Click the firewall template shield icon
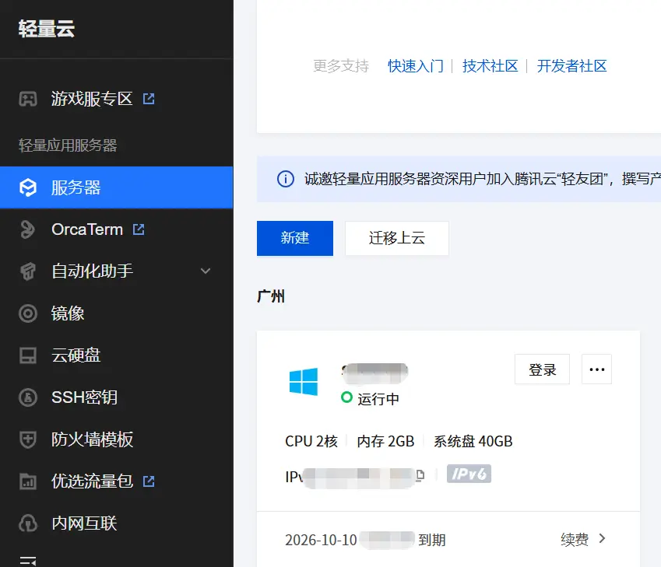Screen dimensions: 661x567 (x=28, y=439)
